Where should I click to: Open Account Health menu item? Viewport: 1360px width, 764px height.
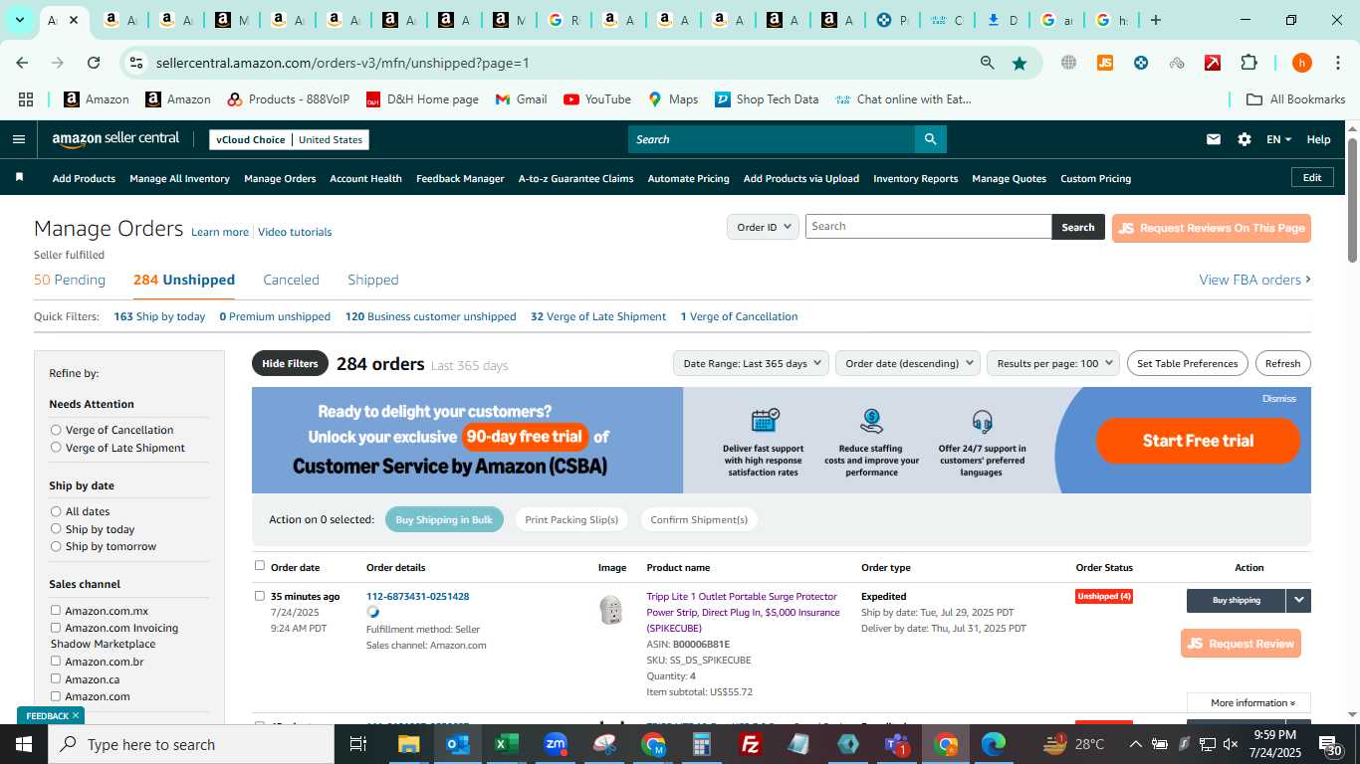tap(365, 178)
